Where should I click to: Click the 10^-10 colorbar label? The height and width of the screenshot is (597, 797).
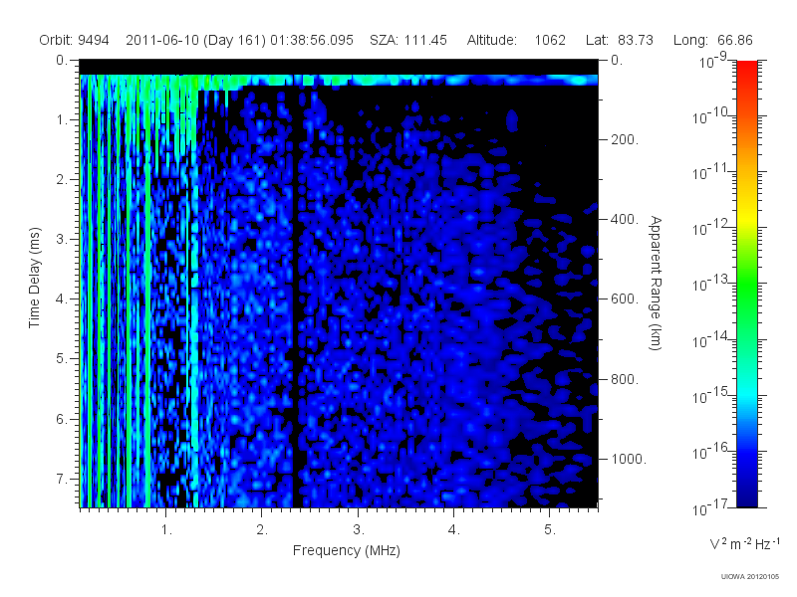[710, 116]
